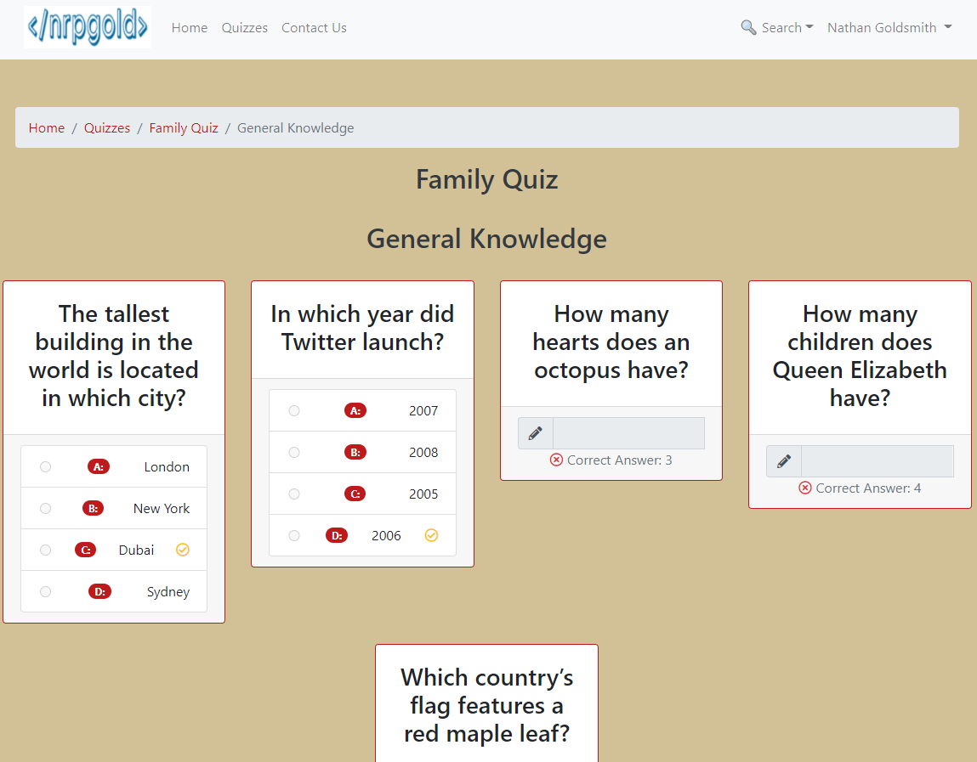Open the Search dropdown in navbar
This screenshot has width=977, height=762.
click(777, 27)
